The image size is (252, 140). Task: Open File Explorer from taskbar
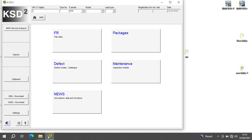point(40,136)
